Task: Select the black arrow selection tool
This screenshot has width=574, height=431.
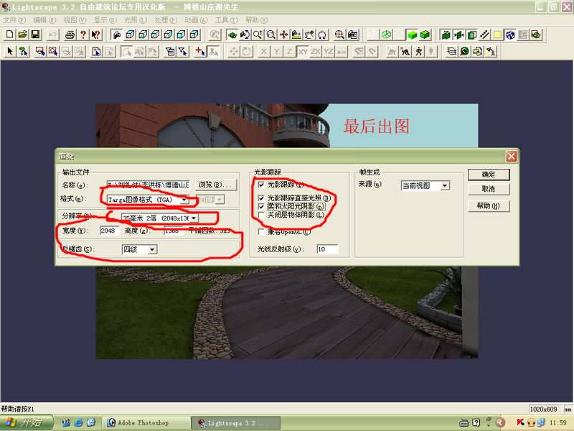Action: 10,51
